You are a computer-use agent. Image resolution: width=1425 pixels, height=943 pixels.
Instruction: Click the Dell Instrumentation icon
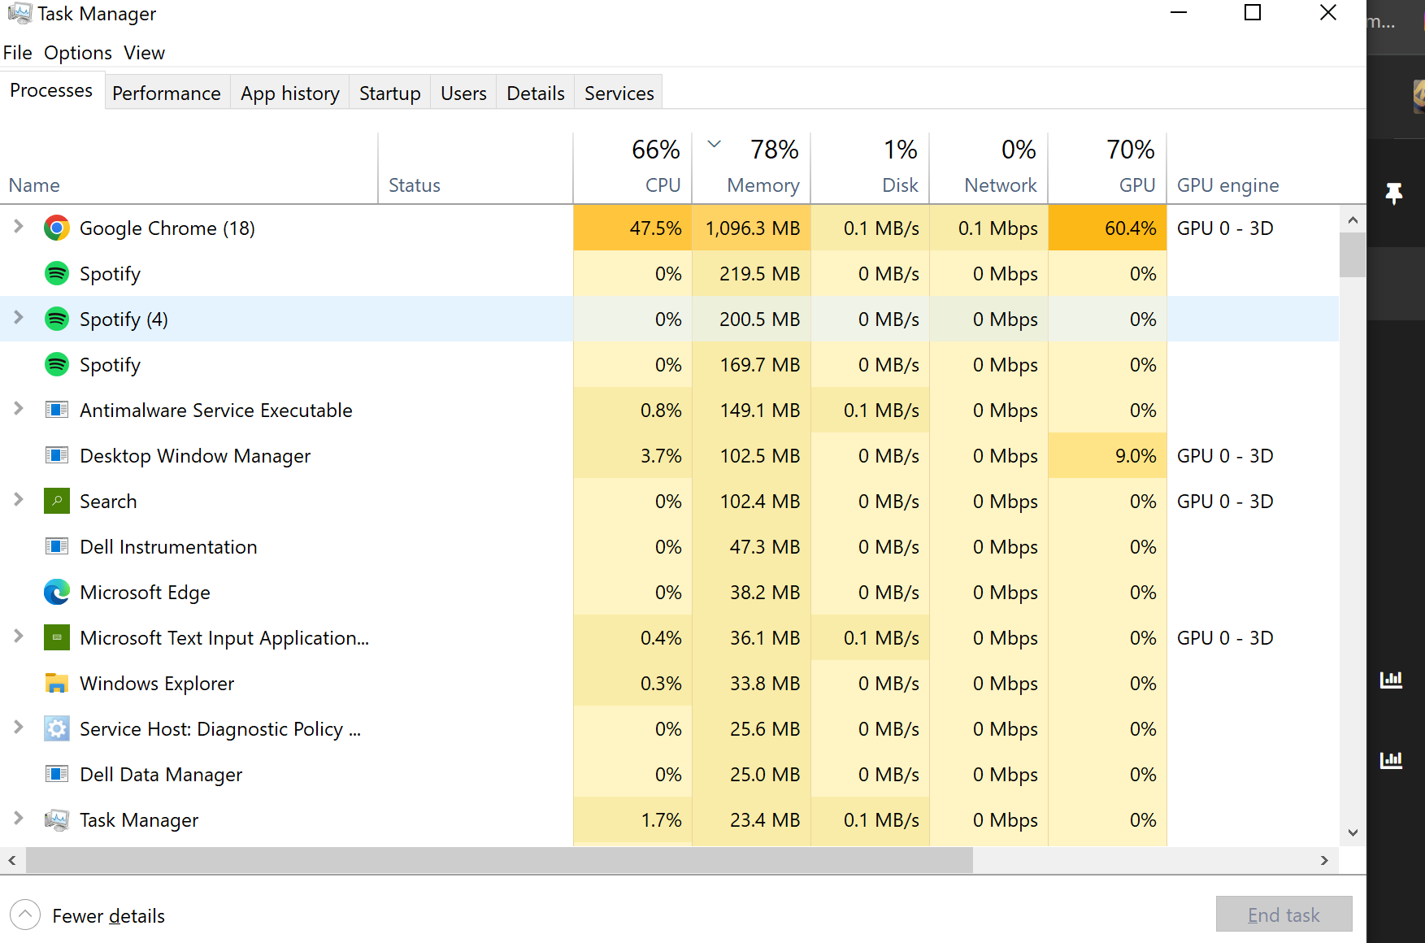[56, 546]
